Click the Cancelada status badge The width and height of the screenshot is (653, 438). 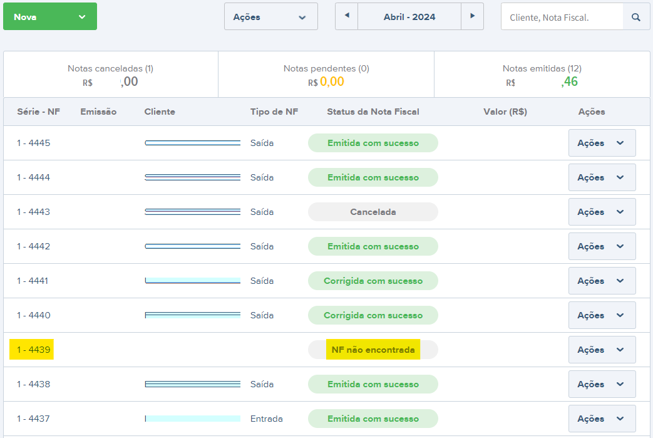tap(373, 212)
